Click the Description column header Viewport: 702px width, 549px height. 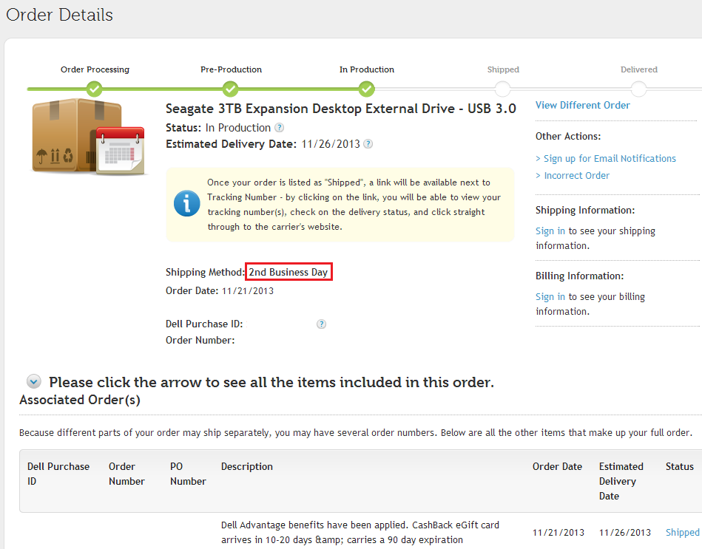click(x=247, y=466)
